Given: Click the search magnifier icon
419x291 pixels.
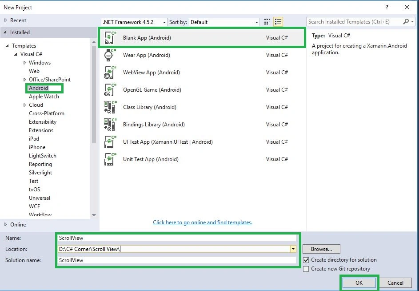Looking at the screenshot, I should [406, 22].
